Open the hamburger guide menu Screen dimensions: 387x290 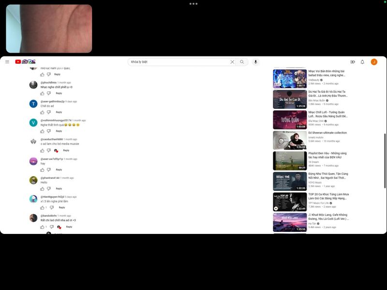tap(7, 62)
